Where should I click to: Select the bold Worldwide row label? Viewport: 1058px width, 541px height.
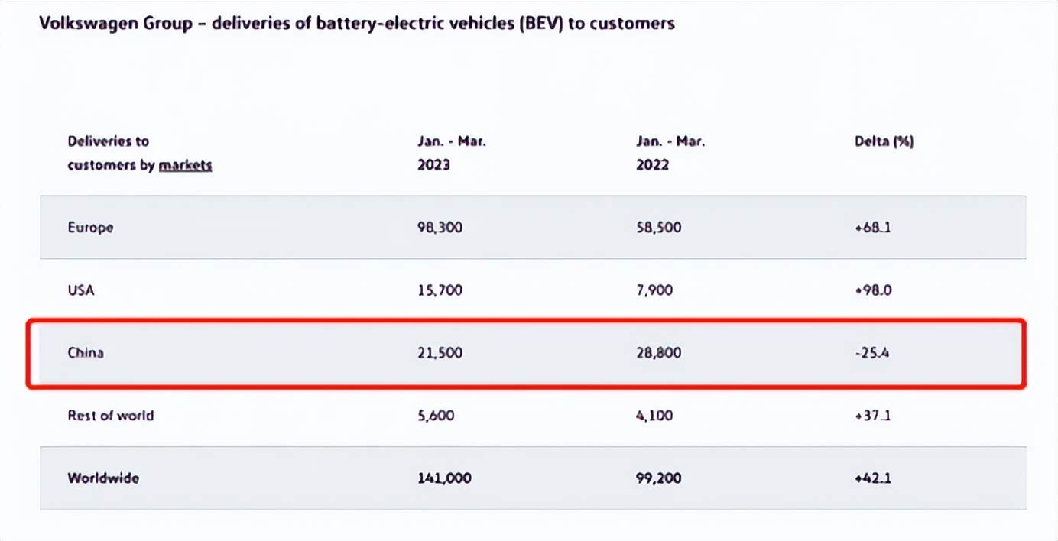click(x=103, y=478)
